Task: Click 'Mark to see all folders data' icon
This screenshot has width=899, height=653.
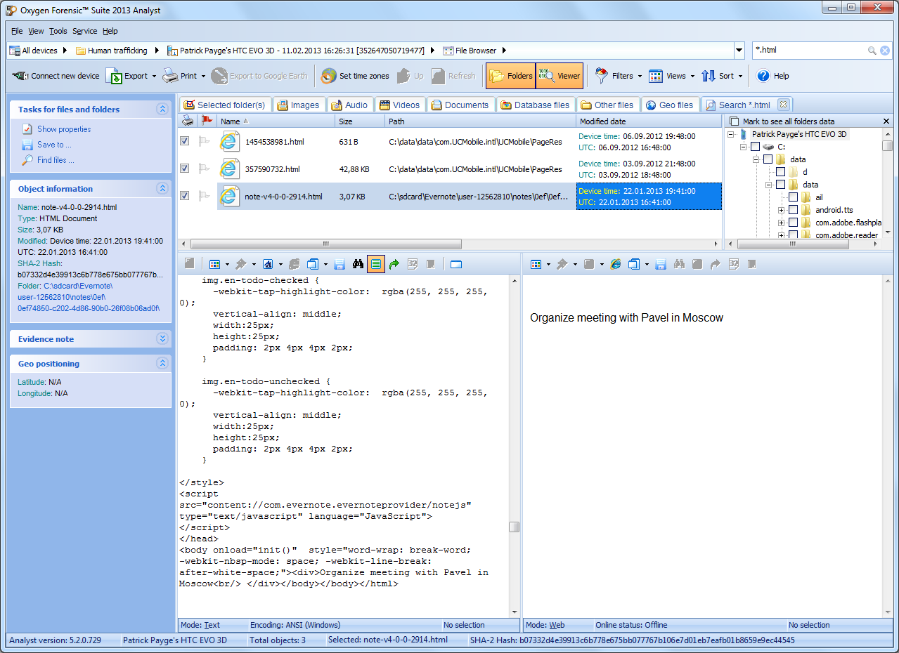Action: coord(735,121)
